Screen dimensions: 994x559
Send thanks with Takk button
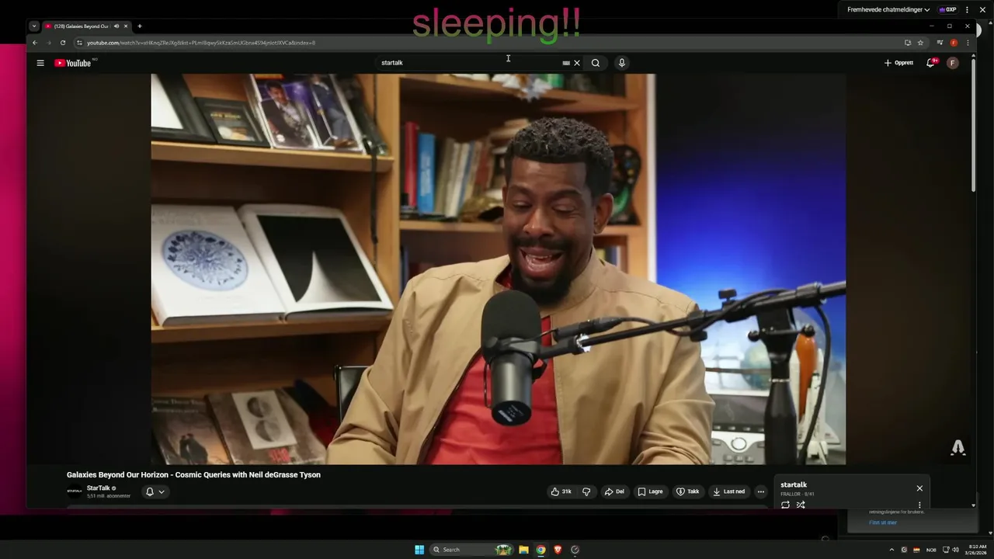pyautogui.click(x=688, y=491)
